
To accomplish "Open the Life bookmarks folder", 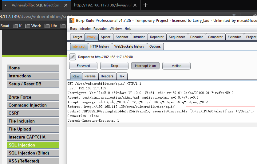I will (51, 26).
